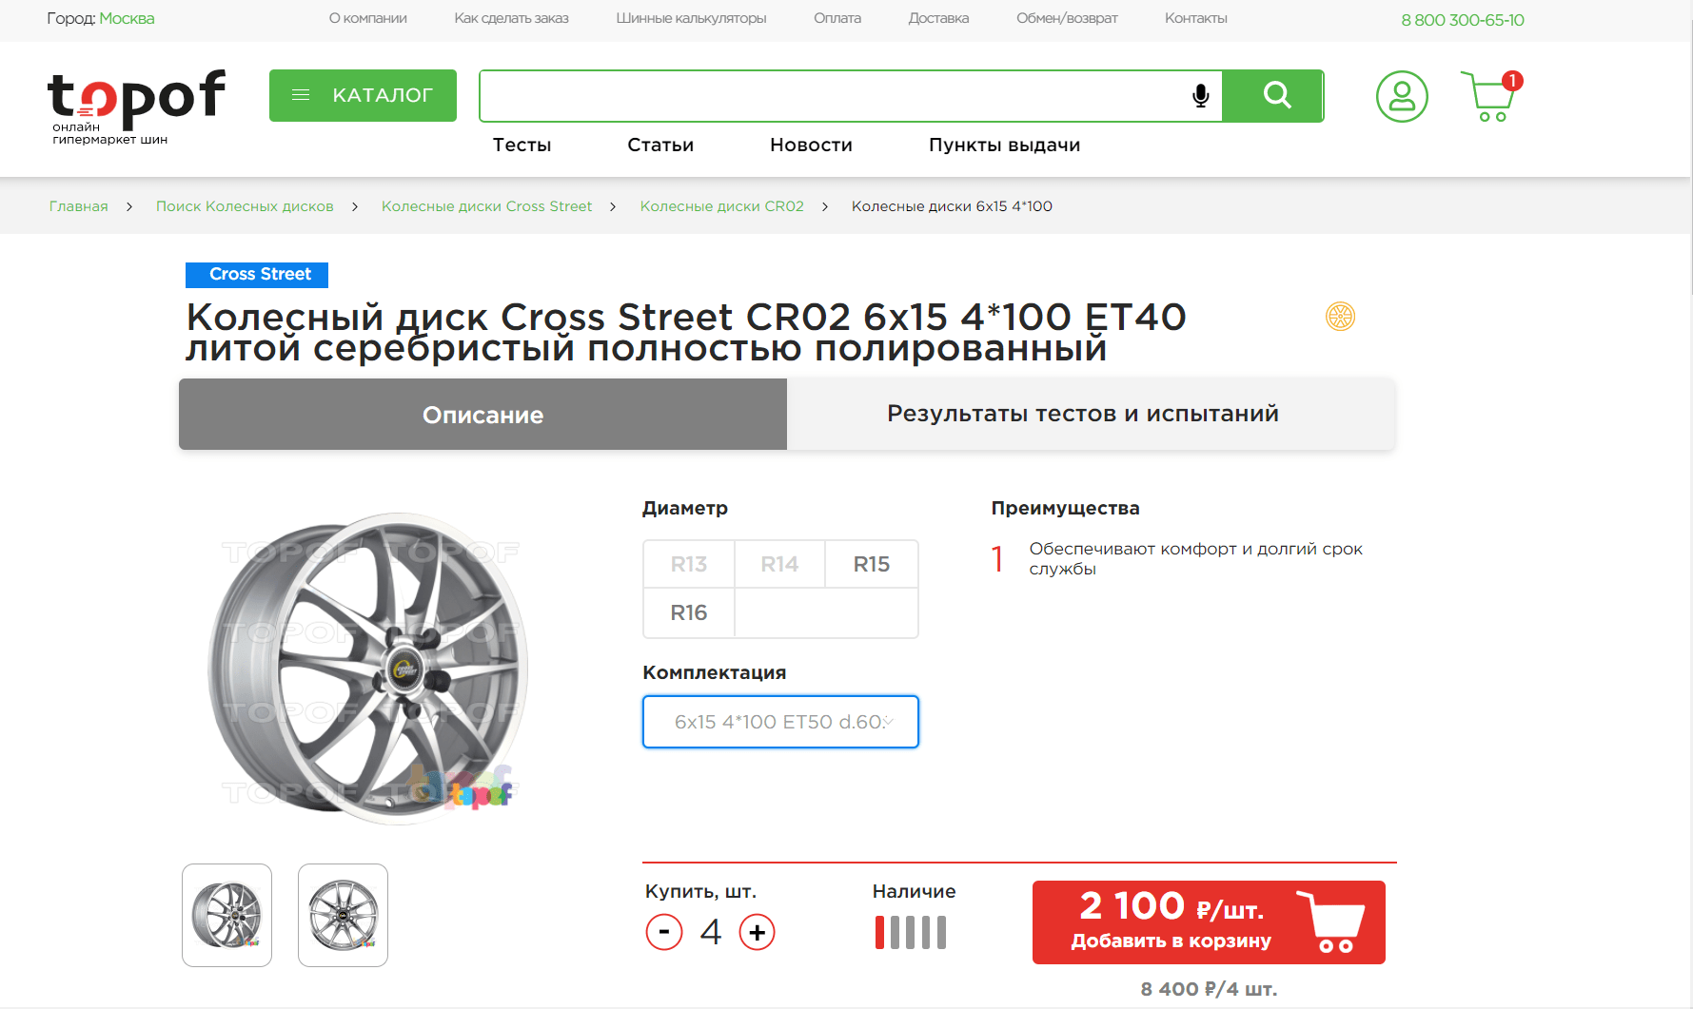The height and width of the screenshot is (1009, 1693).
Task: Click Колесные диски Cross Street breadcrumb
Action: (486, 206)
